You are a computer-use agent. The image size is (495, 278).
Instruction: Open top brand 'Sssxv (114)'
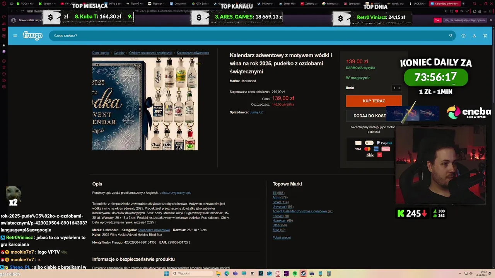tap(280, 202)
